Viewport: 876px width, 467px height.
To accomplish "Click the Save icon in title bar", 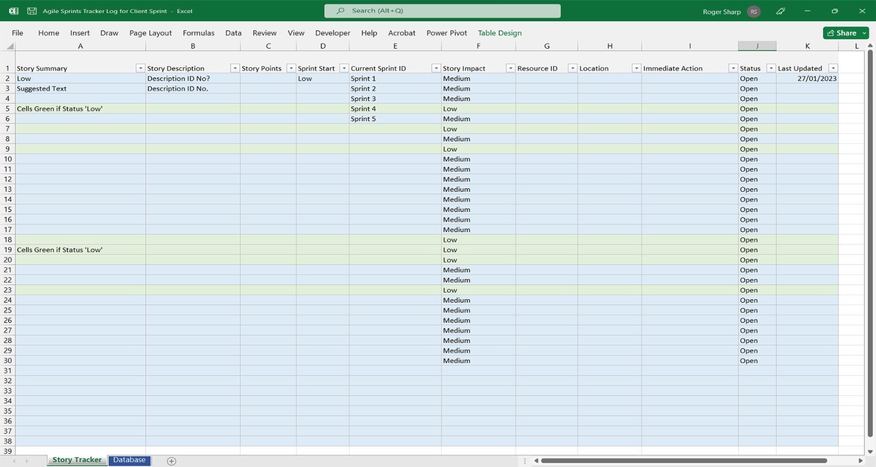I will pyautogui.click(x=32, y=11).
